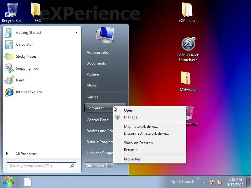Screen dimensions: 251x188
Task: Click the search magnifier icon
Action: pyautogui.click(x=72, y=166)
